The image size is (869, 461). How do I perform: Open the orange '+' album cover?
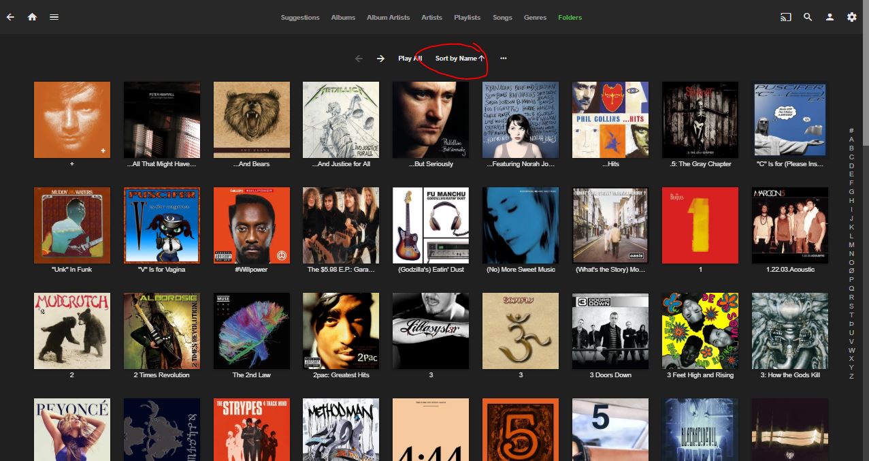pyautogui.click(x=72, y=120)
